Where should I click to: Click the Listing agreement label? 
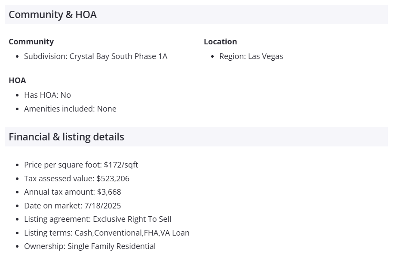(x=57, y=219)
